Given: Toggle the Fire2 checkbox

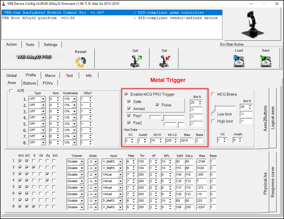Looking at the screenshot, I should [129, 123].
